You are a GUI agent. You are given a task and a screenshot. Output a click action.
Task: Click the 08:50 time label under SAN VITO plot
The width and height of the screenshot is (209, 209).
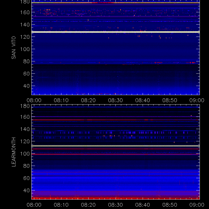click(x=170, y=100)
